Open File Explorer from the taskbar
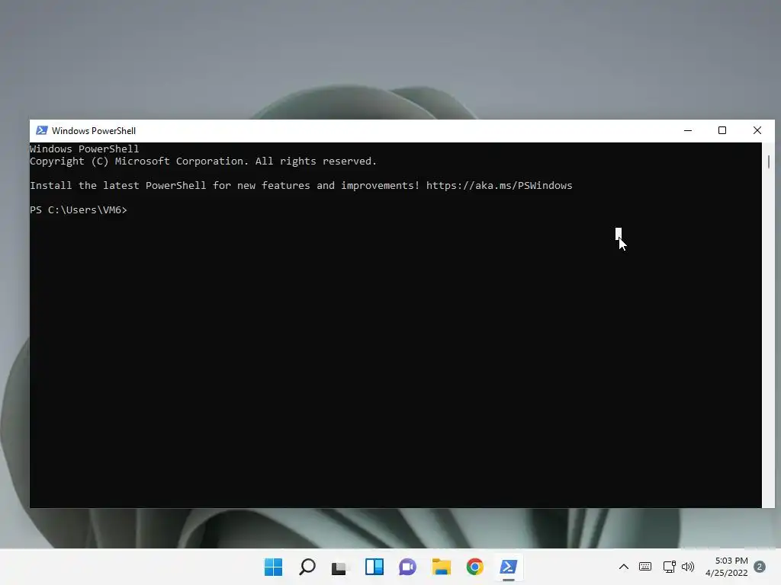Viewport: 781px width, 585px height. pyautogui.click(x=442, y=567)
